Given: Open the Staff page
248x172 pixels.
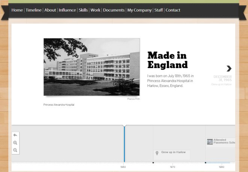Looking at the screenshot, I should click(x=159, y=10).
